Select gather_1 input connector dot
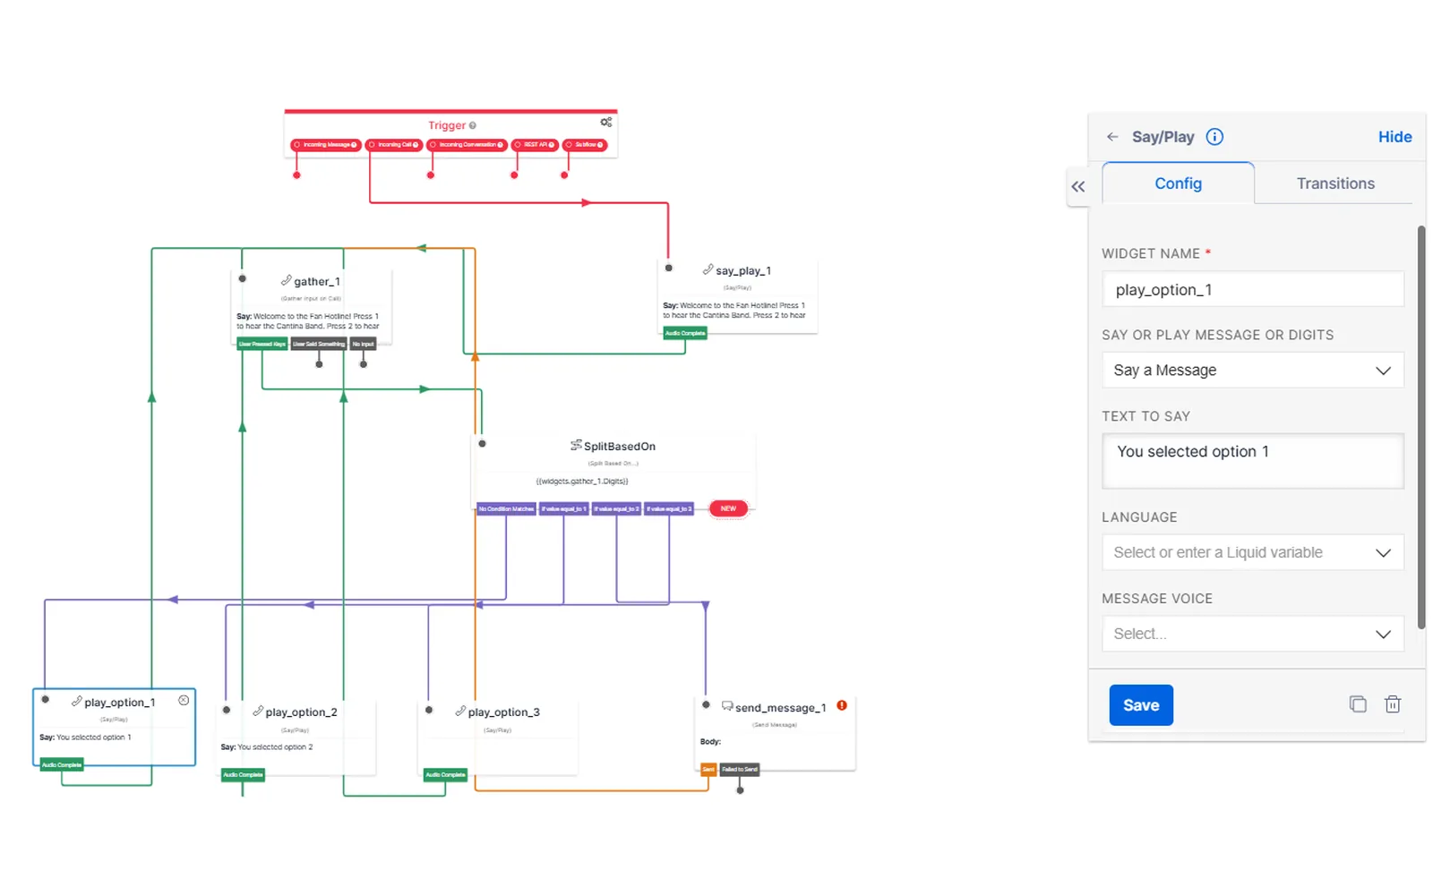The image size is (1433, 895). (x=242, y=279)
